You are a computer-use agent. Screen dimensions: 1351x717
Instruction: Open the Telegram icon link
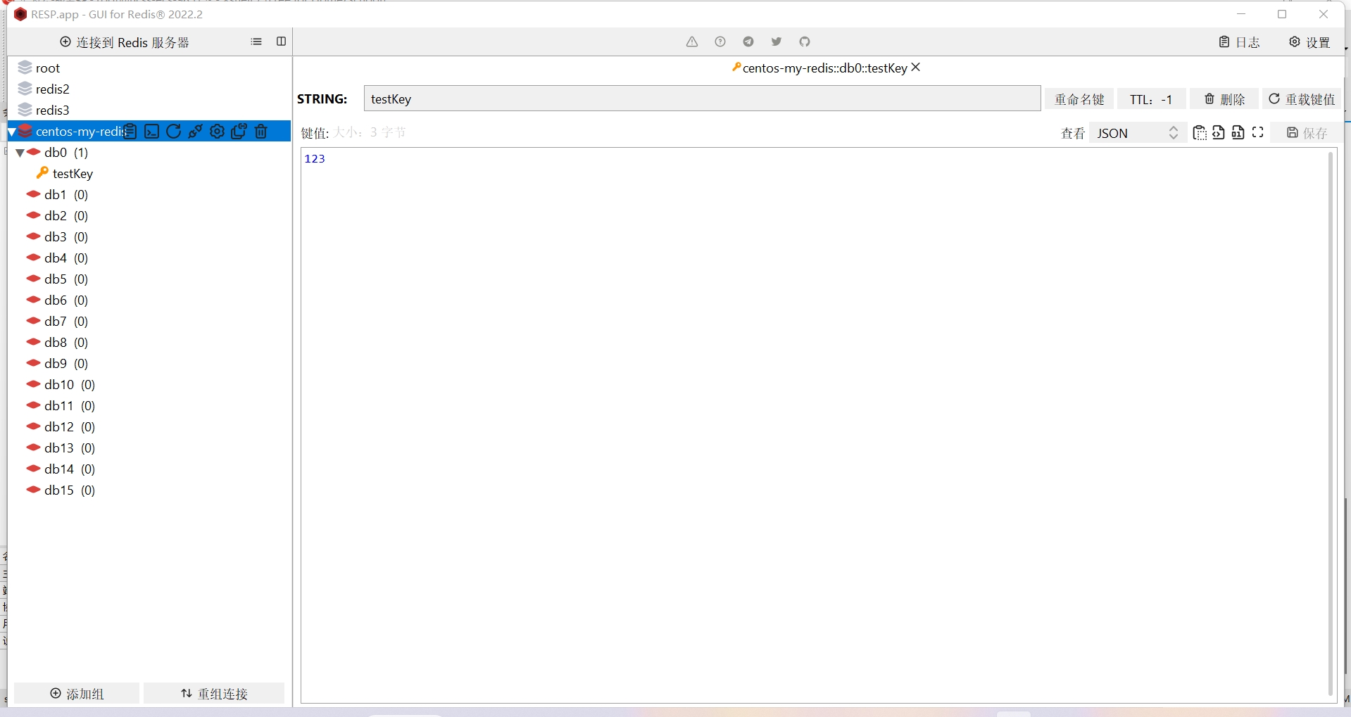pyautogui.click(x=748, y=42)
